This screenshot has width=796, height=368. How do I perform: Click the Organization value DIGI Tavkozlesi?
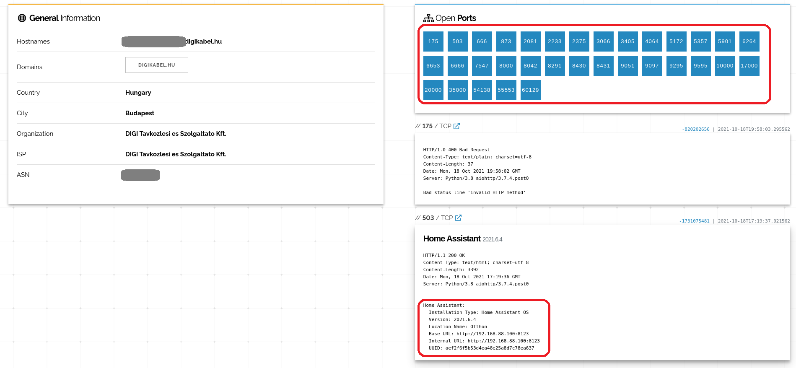click(x=176, y=134)
